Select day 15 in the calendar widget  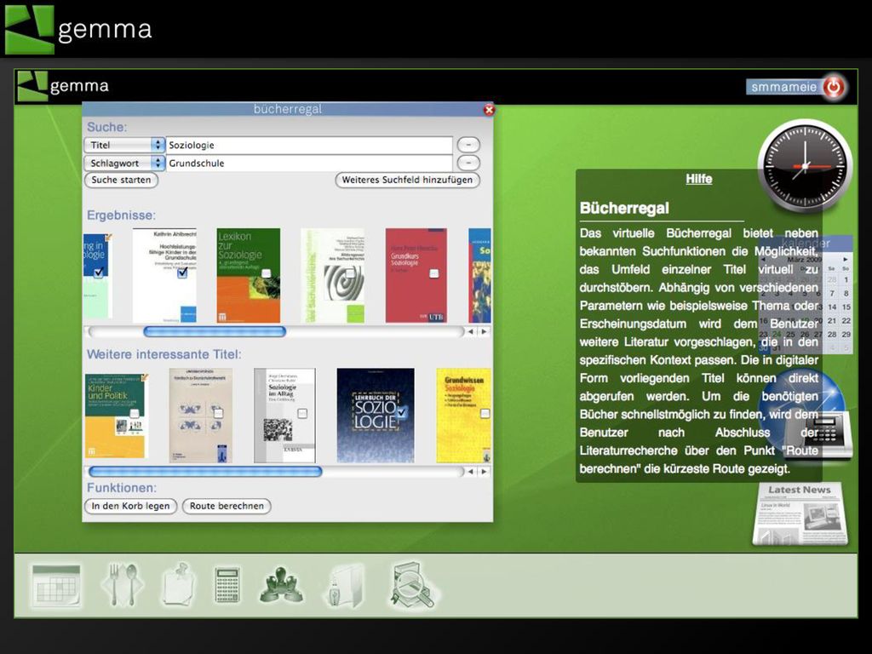coord(846,307)
